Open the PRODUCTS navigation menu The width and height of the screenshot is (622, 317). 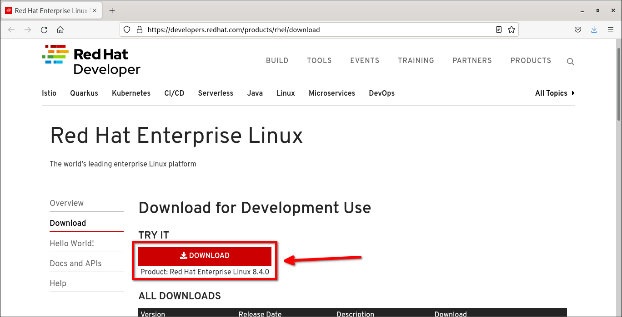click(x=531, y=61)
